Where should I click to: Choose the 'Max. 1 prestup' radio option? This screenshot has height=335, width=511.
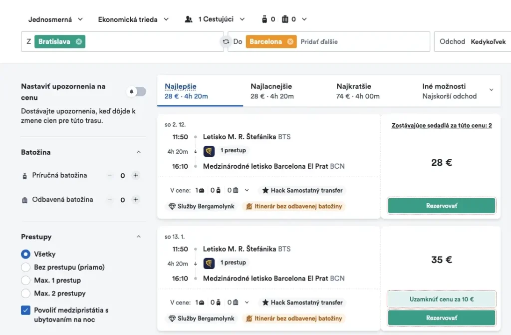click(26, 280)
